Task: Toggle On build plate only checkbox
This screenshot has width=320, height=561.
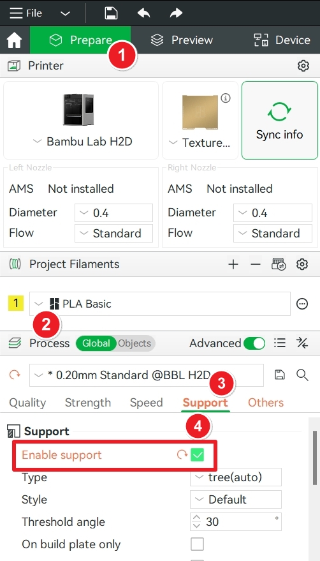Action: 198,544
